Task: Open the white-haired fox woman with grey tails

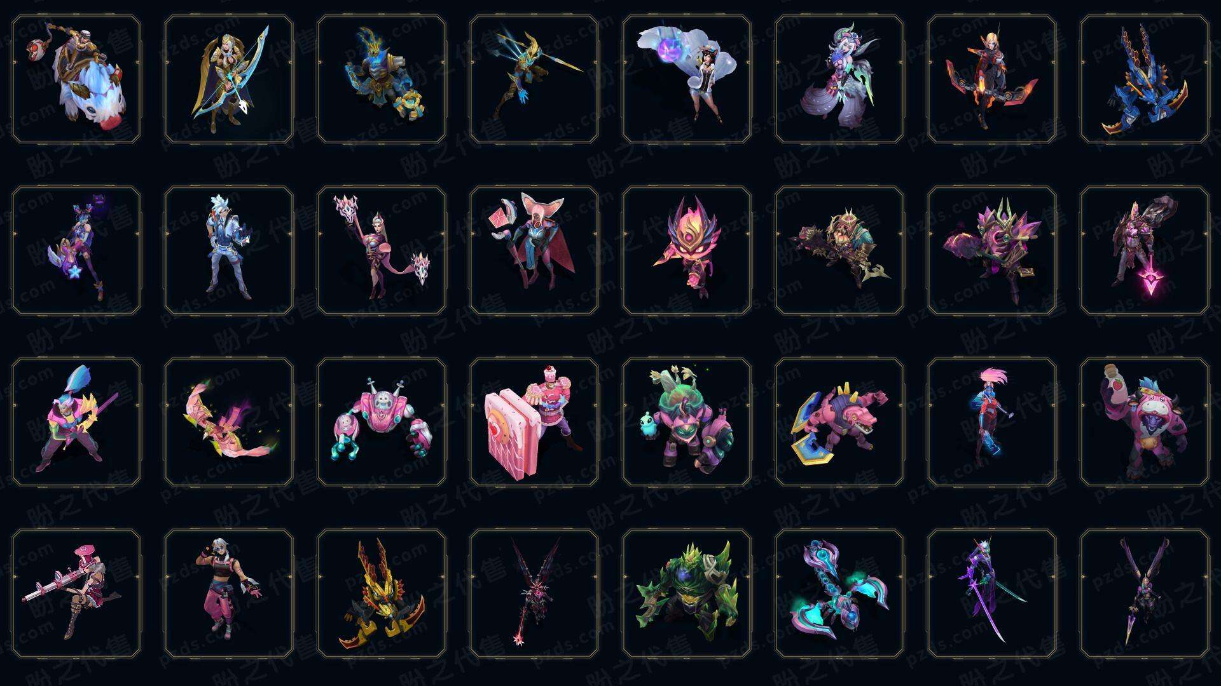Action: [x=839, y=79]
